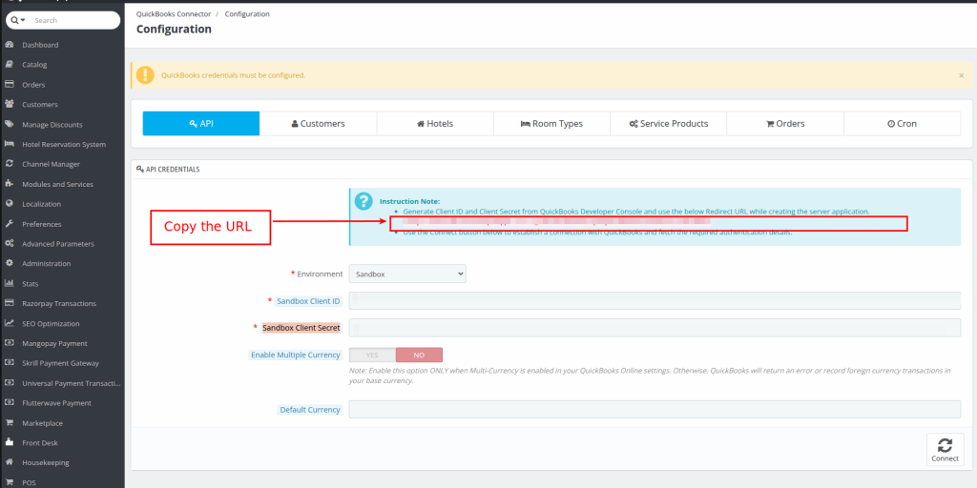Click the Catalog book icon
This screenshot has height=488, width=977.
[10, 65]
